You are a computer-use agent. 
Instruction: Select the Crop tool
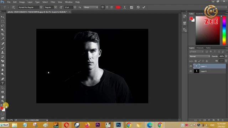(x=2, y=34)
